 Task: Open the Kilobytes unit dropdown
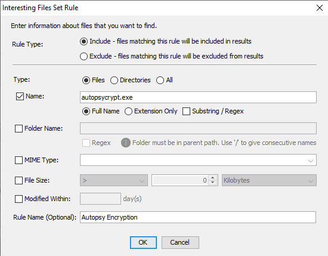[x=269, y=180]
